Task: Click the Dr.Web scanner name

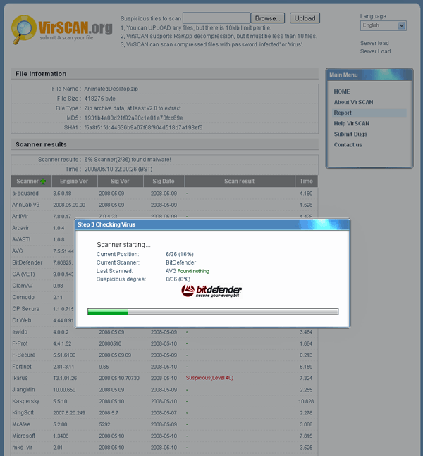Action: [x=22, y=320]
